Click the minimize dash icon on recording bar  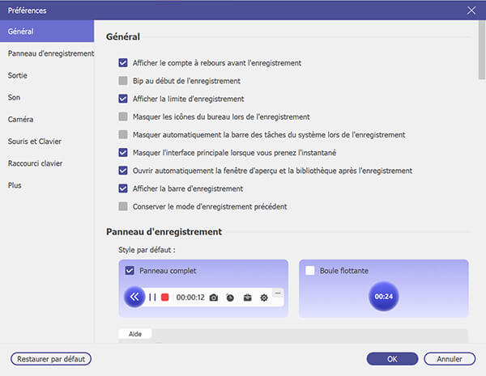[278, 292]
